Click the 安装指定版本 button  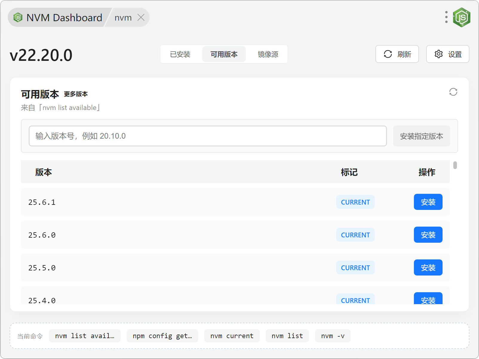tap(421, 136)
